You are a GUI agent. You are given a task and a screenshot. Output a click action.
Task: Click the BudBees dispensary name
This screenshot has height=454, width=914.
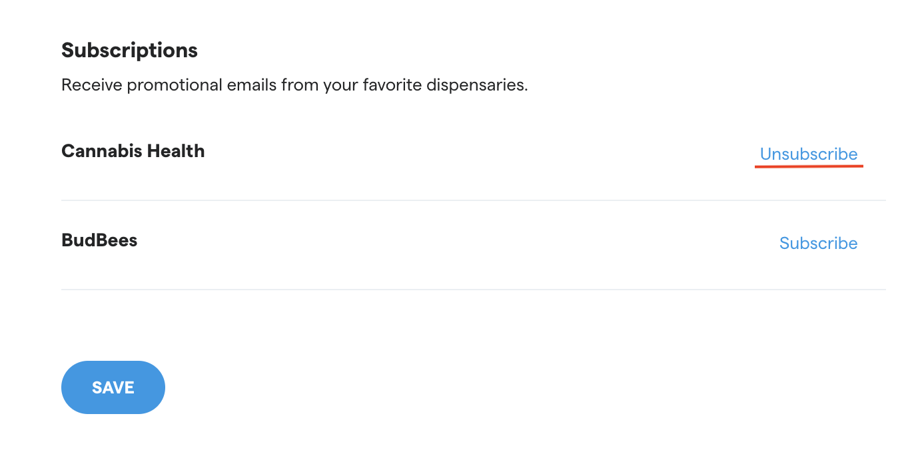click(99, 240)
